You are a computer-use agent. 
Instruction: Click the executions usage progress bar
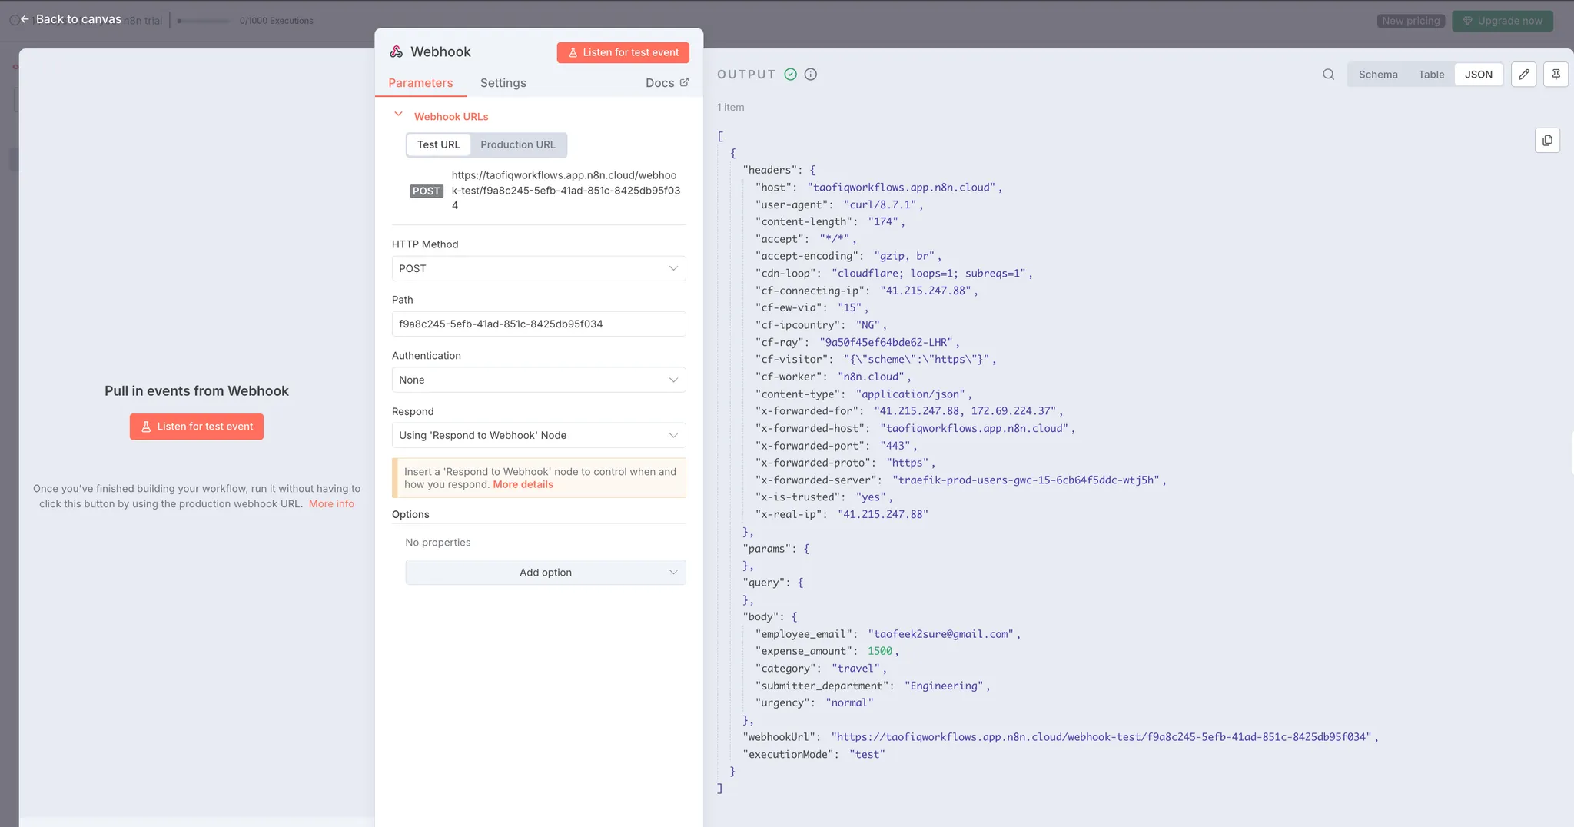(203, 21)
